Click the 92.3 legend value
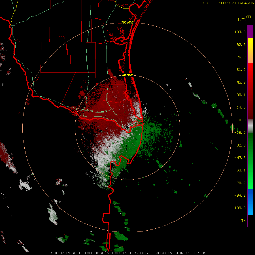 pos(241,44)
